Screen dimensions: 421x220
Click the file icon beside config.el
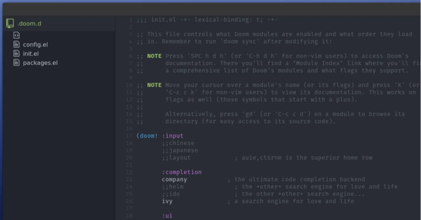pos(16,44)
